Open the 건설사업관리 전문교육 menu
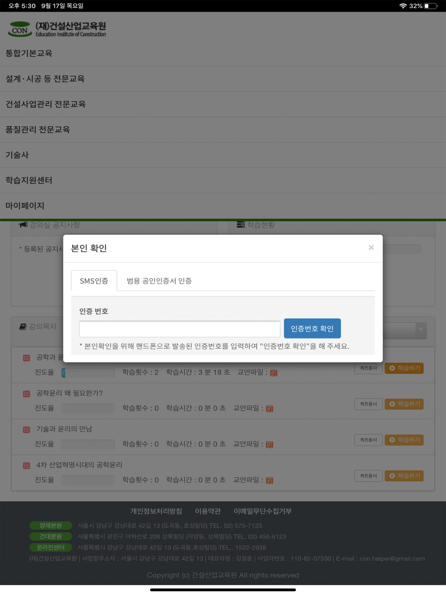The width and height of the screenshot is (446, 595). click(x=45, y=104)
